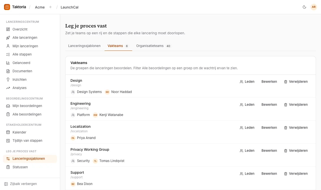Switch to the Organisatieteams tab
The width and height of the screenshot is (321, 190).
coord(153,46)
